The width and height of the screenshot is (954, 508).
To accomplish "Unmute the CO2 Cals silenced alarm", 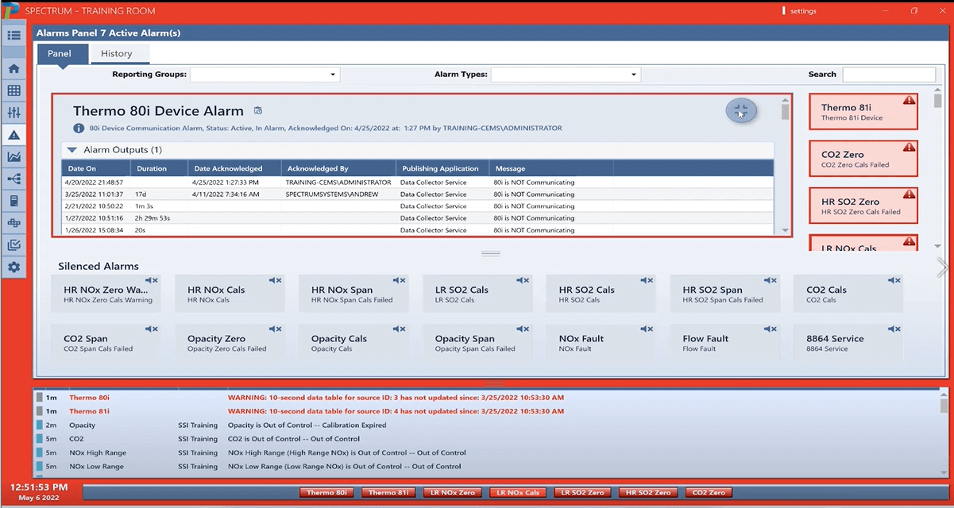I will point(894,280).
